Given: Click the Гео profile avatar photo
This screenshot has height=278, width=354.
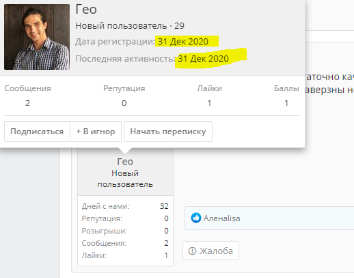Looking at the screenshot, I should (37, 37).
